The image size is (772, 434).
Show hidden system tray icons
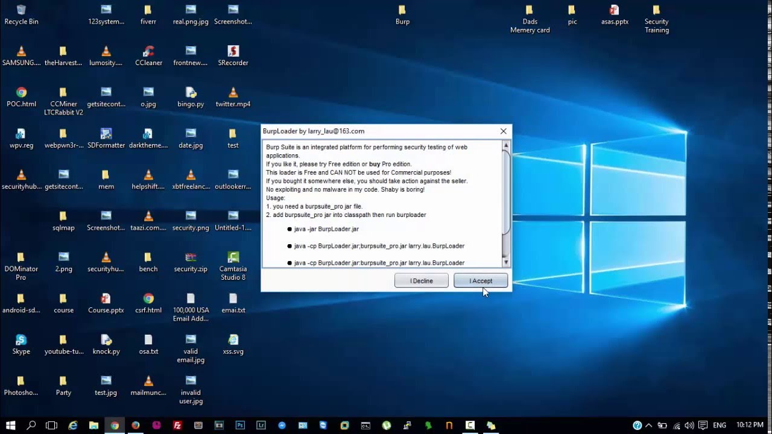[x=650, y=425]
